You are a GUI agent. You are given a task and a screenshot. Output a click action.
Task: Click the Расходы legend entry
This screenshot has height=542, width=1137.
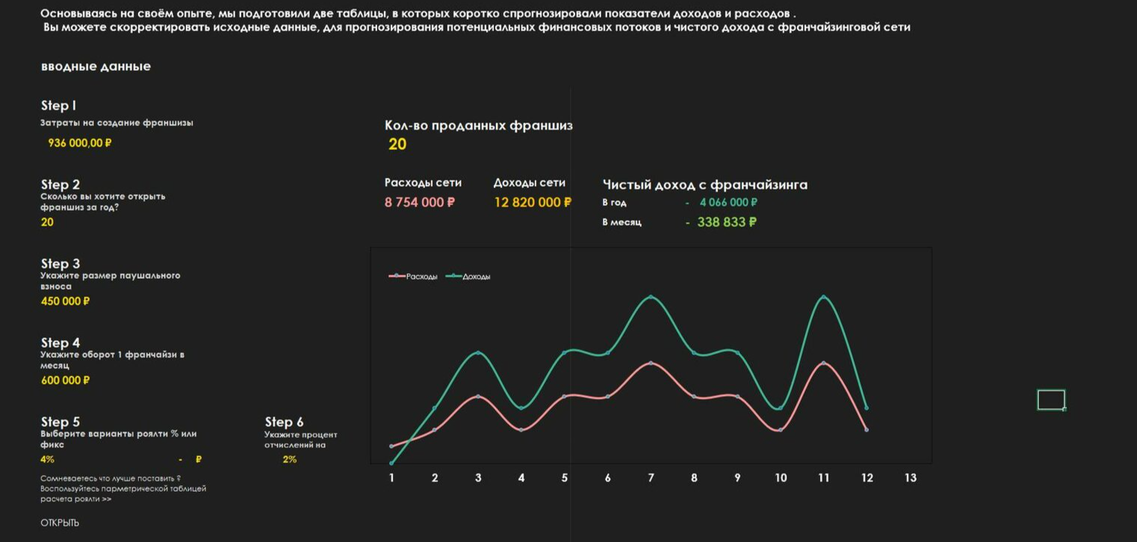(413, 276)
